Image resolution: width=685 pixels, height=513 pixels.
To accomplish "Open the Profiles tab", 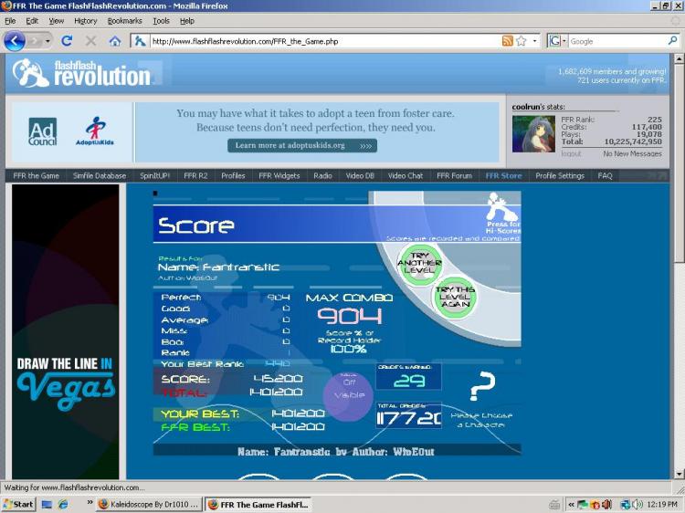I will pos(233,175).
